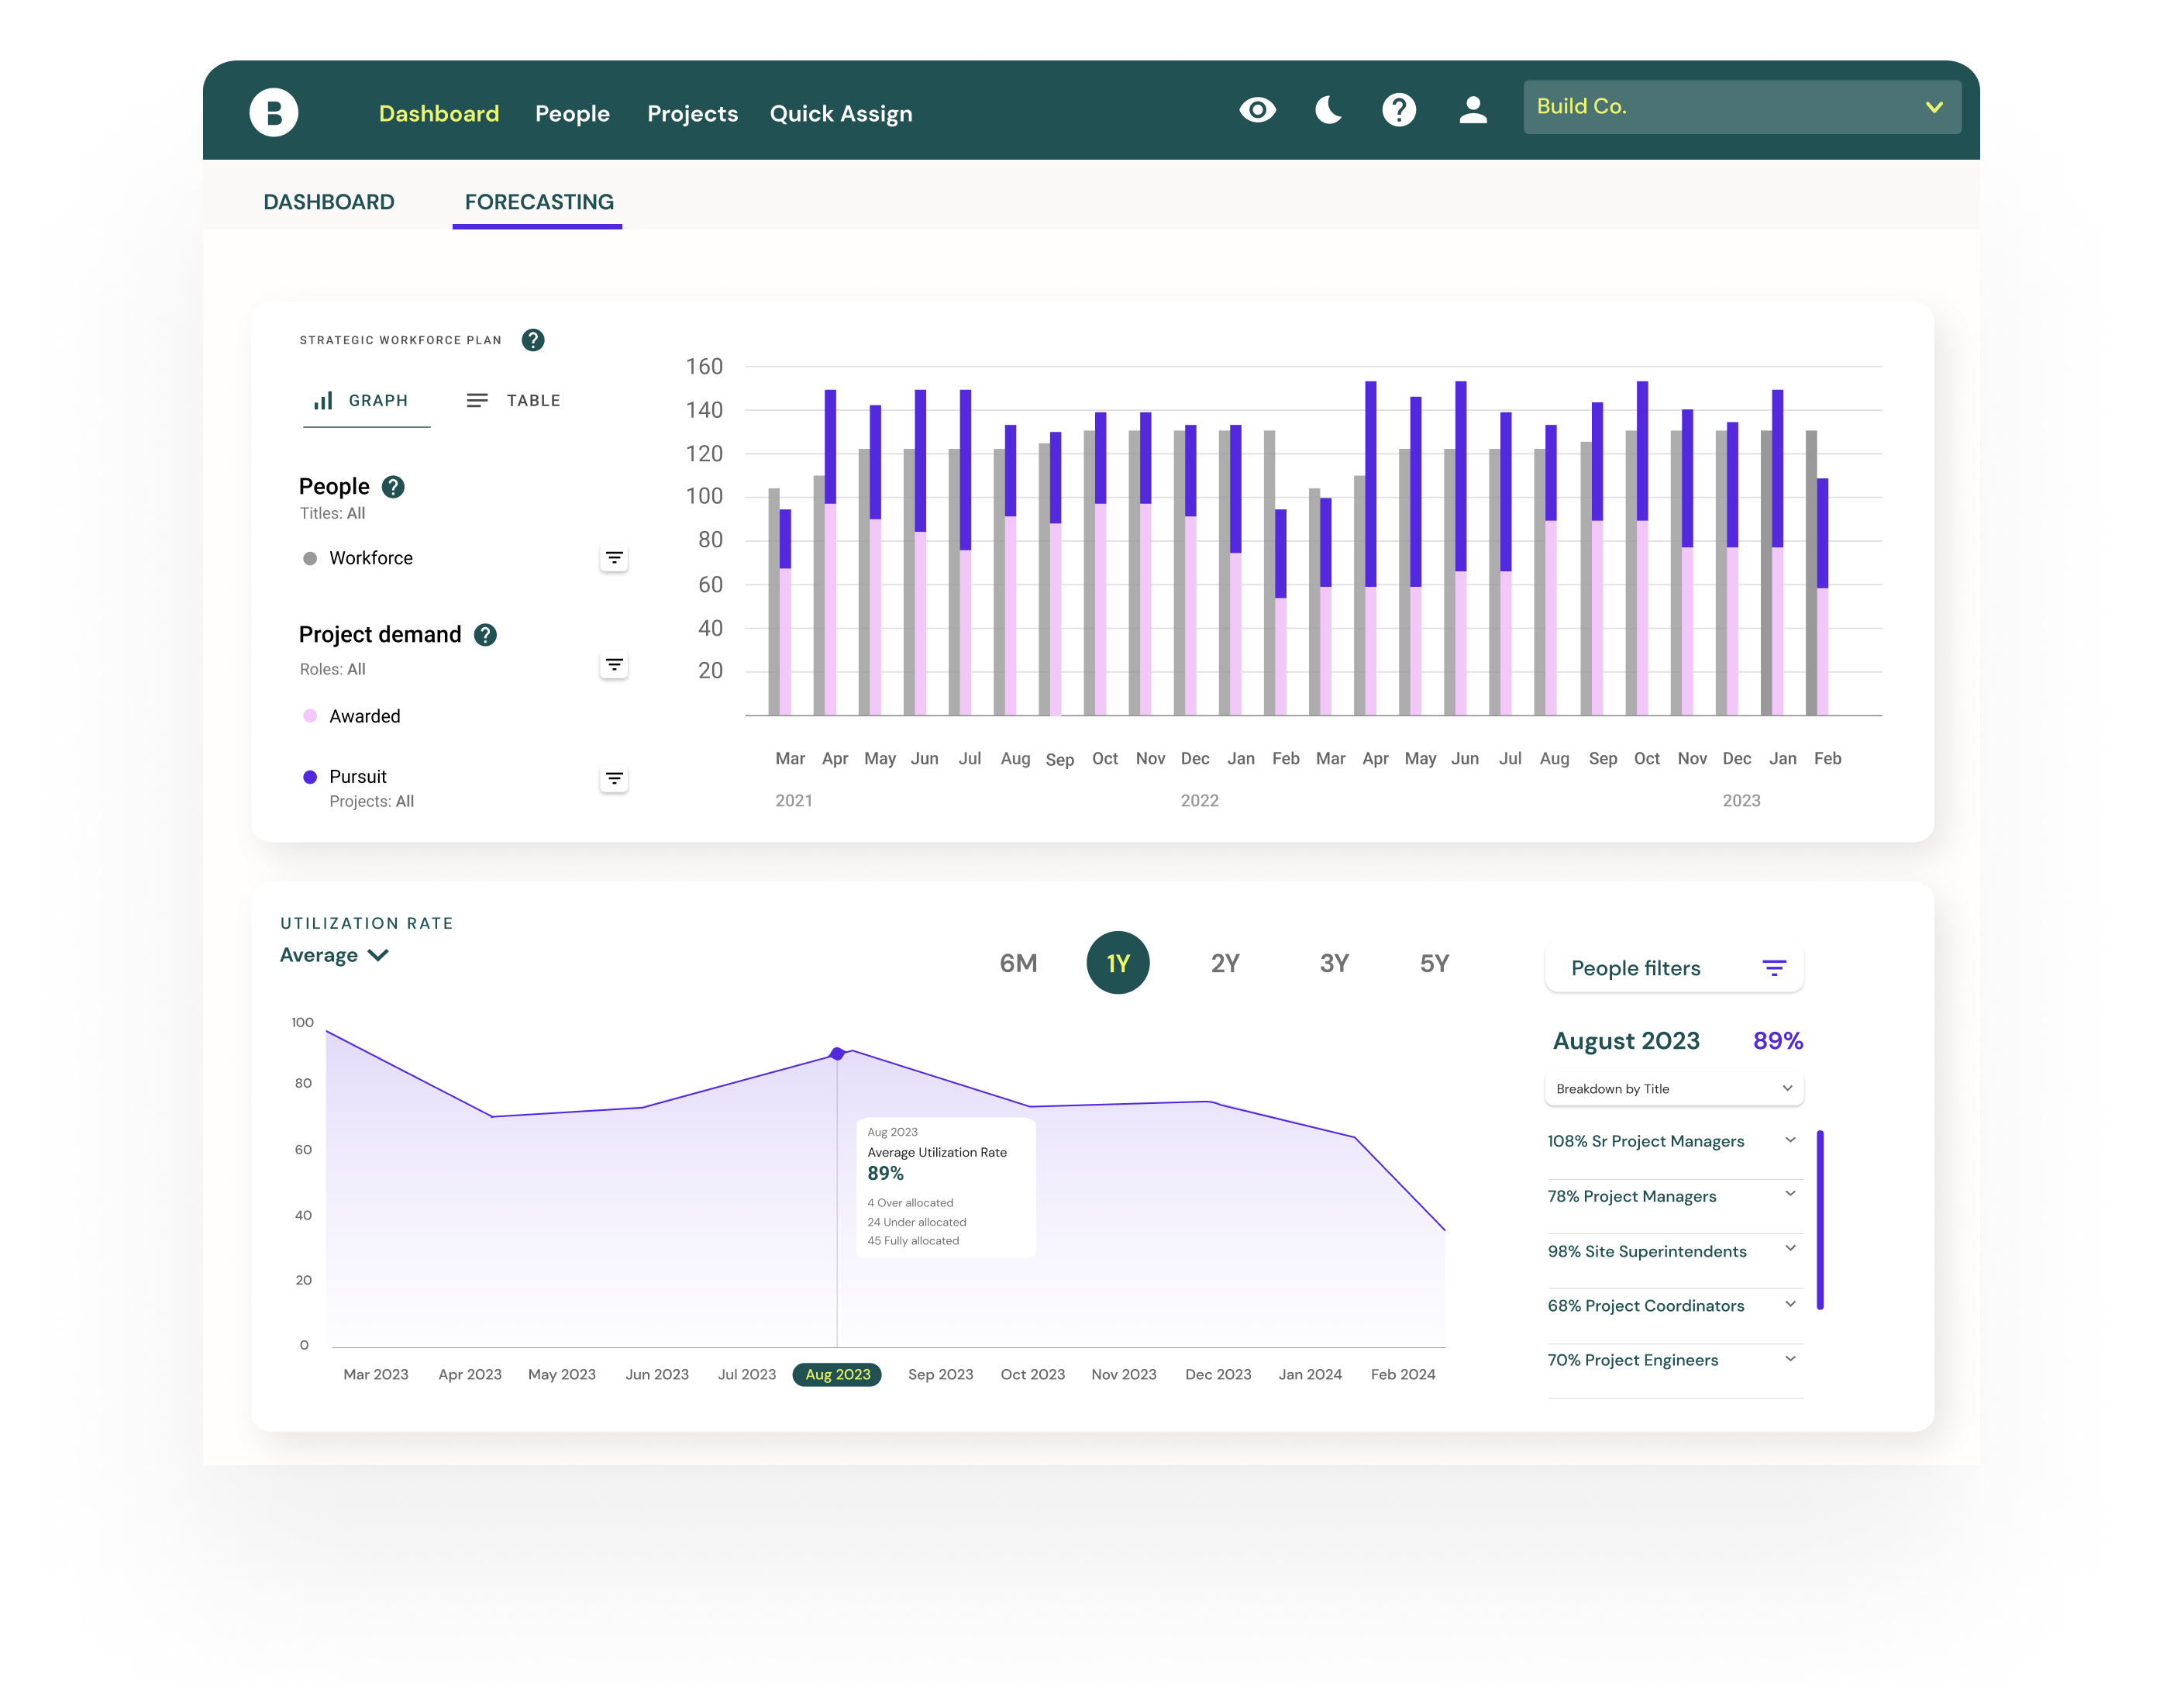Select the 5Y time range

pyautogui.click(x=1434, y=963)
